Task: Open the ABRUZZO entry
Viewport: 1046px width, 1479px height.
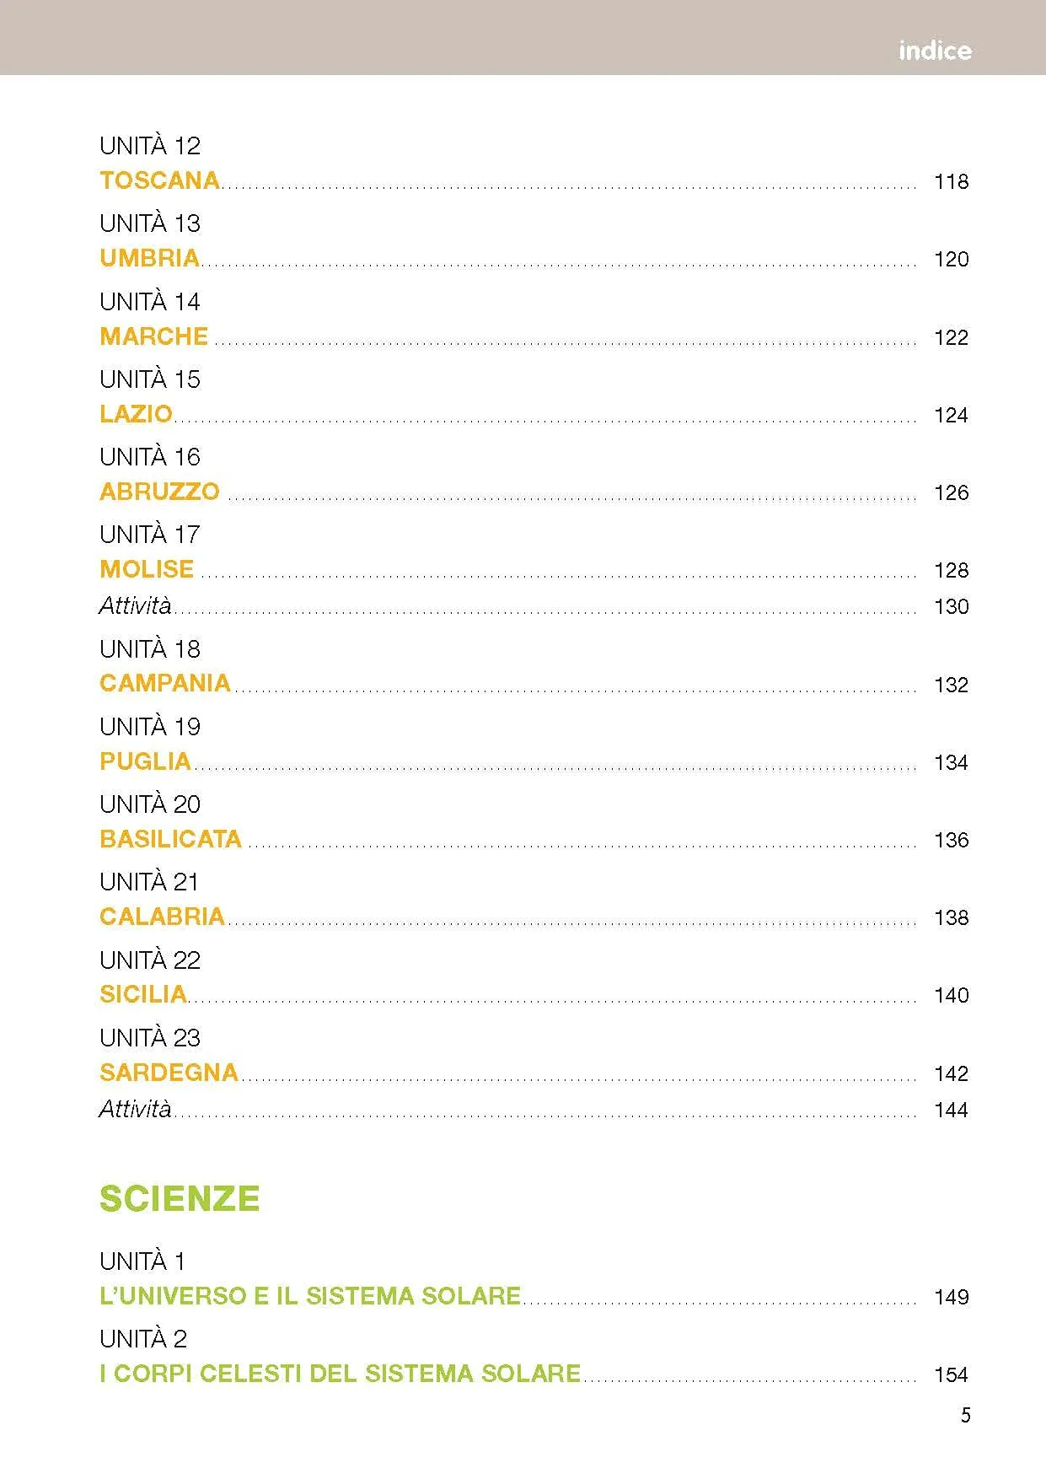Action: click(159, 492)
